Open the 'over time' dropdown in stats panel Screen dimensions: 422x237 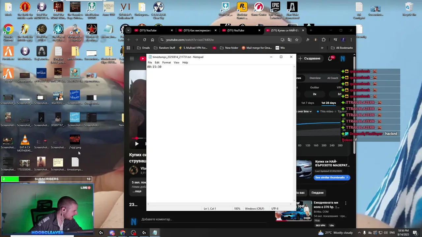[x=304, y=112]
